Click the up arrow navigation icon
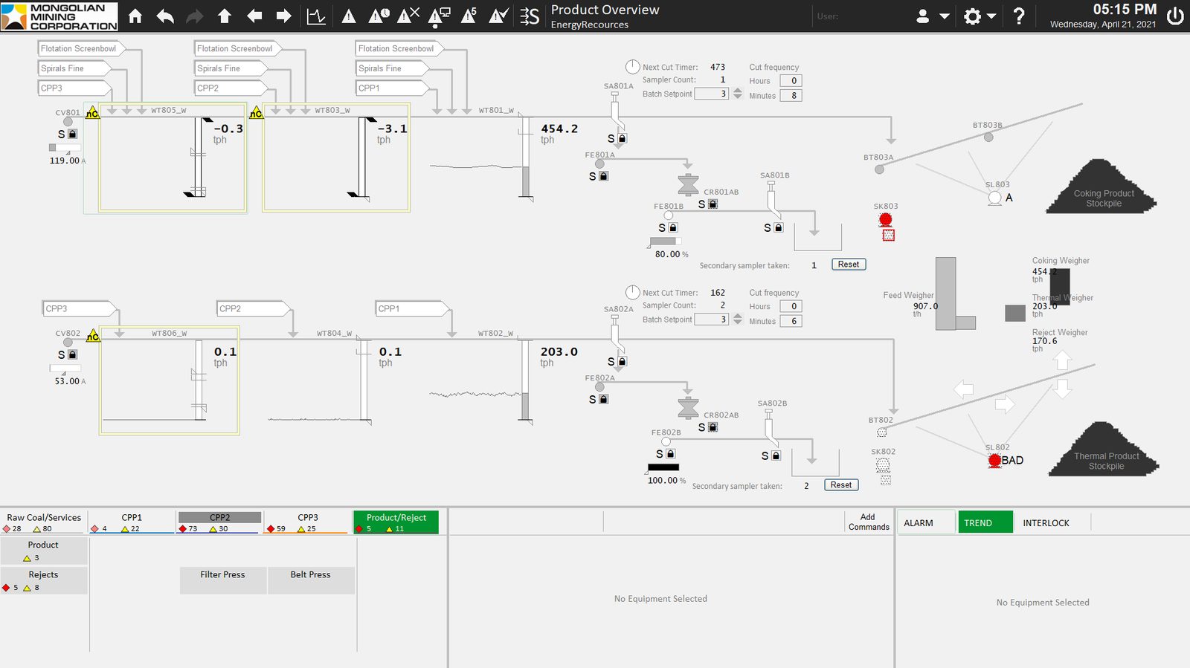1190x668 pixels. pyautogui.click(x=225, y=16)
